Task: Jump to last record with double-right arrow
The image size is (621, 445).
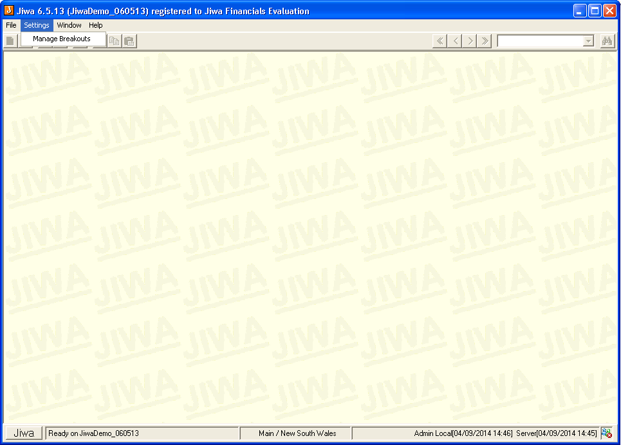Action: [485, 41]
